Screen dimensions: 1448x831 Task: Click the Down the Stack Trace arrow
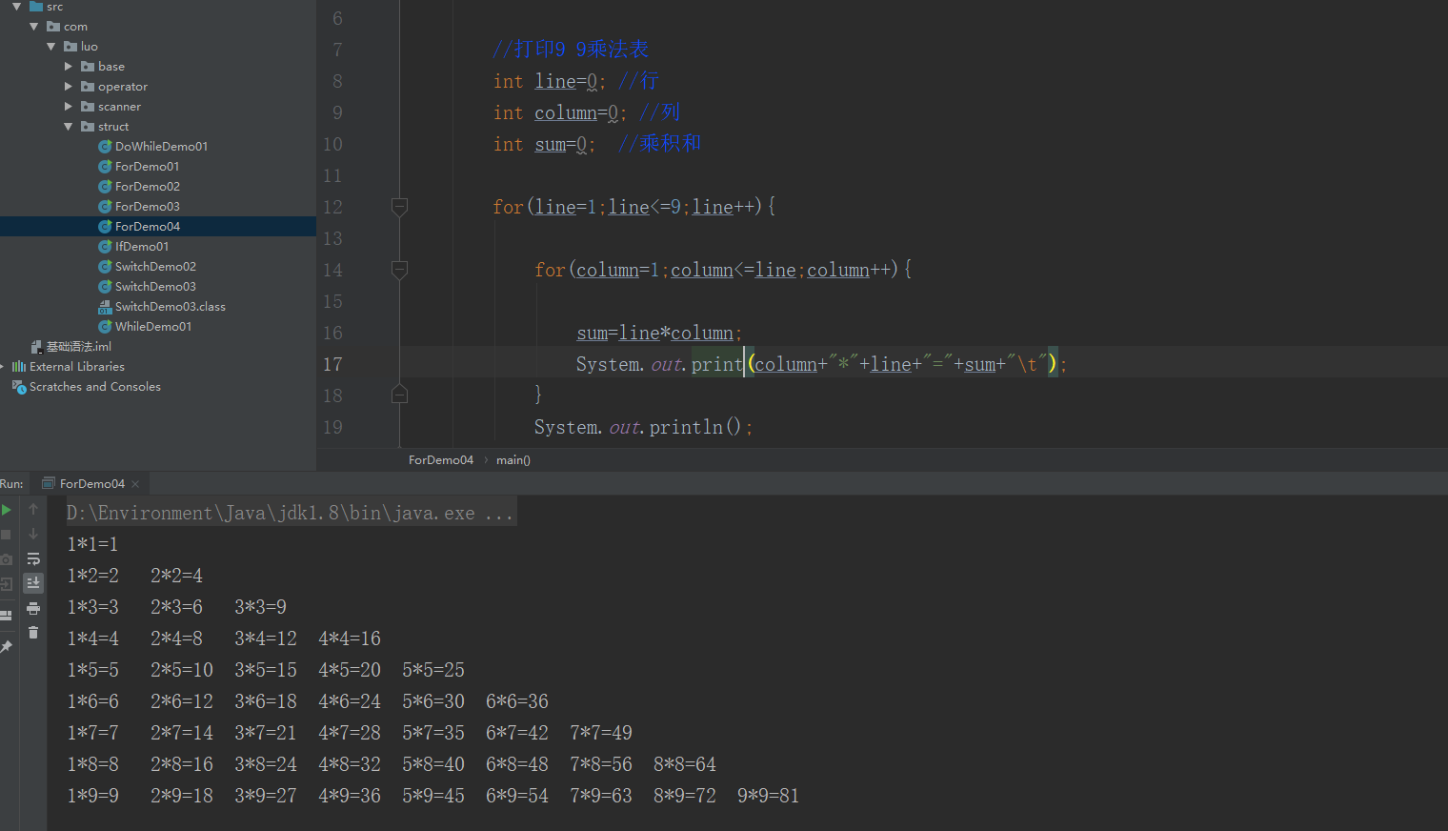33,534
